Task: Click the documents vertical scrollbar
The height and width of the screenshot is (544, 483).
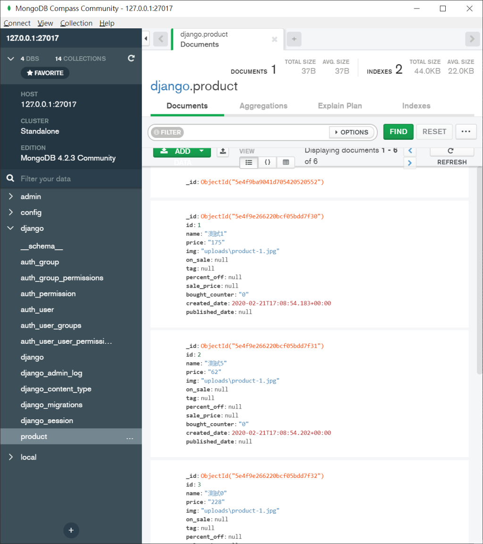Action: click(x=480, y=271)
